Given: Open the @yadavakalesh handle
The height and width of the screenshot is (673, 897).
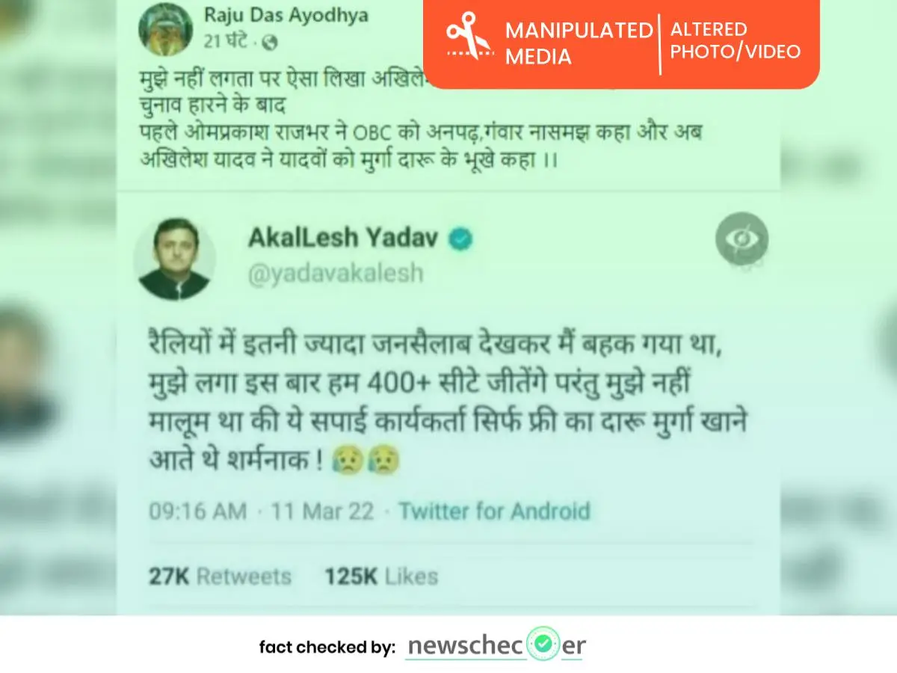Looking at the screenshot, I should 336,274.
